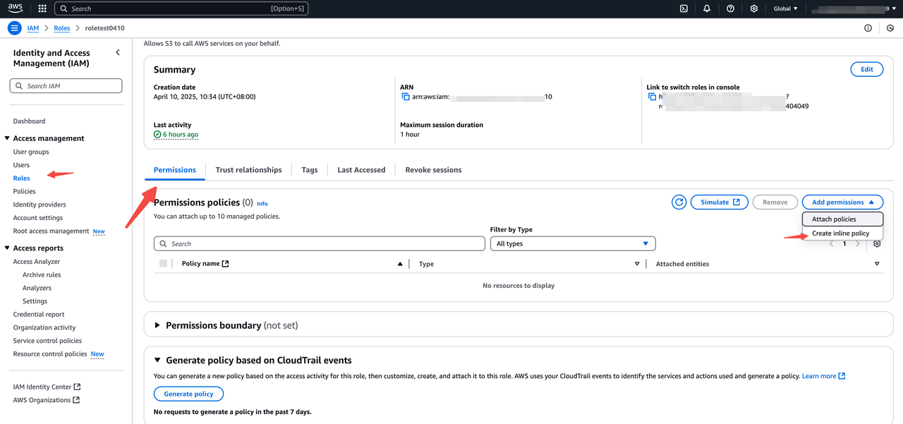Screen dimensions: 903x424
Task: Click the Edit summary button
Action: (x=866, y=69)
